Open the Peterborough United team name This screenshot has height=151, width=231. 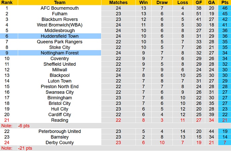tap(60, 131)
